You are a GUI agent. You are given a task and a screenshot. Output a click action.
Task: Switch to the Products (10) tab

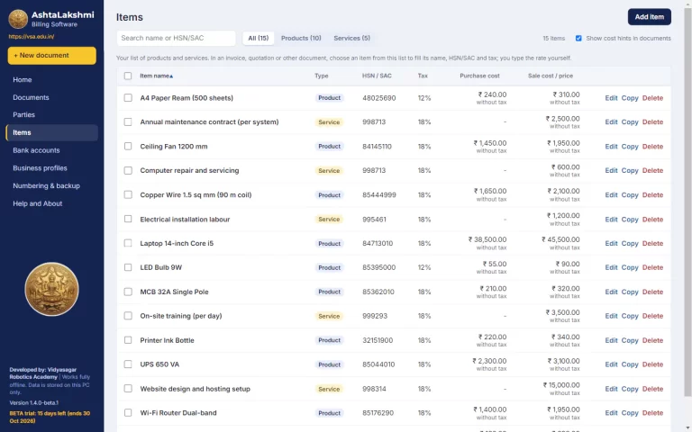301,39
